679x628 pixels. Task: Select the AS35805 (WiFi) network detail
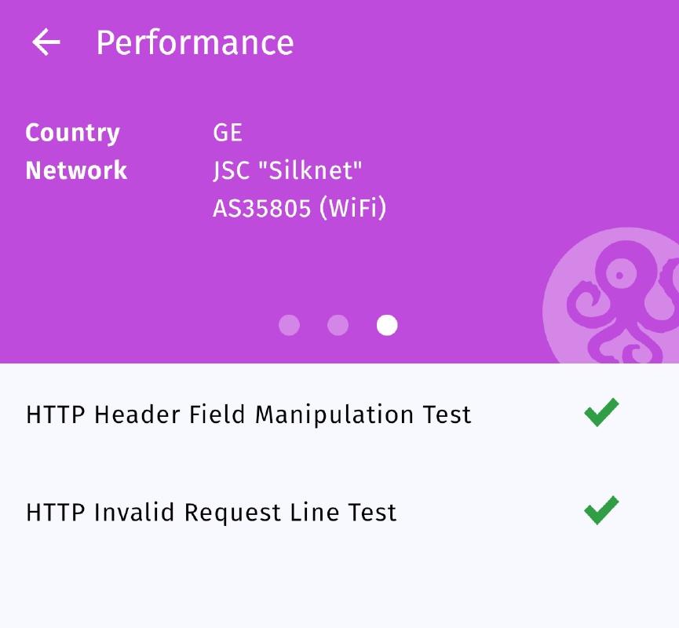click(299, 208)
